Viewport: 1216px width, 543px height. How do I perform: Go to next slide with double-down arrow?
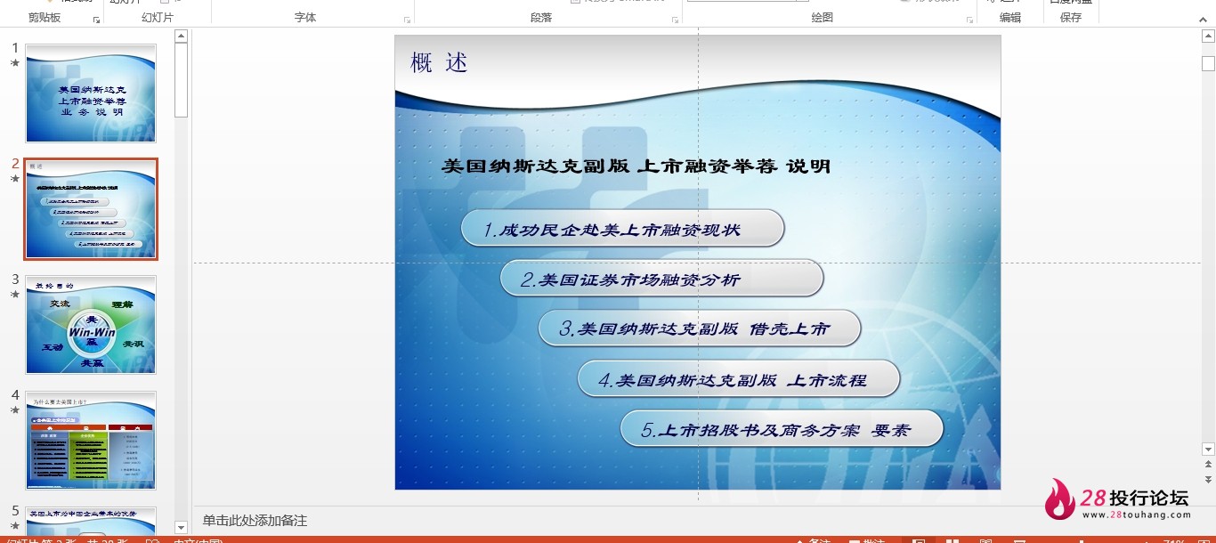tap(1208, 479)
